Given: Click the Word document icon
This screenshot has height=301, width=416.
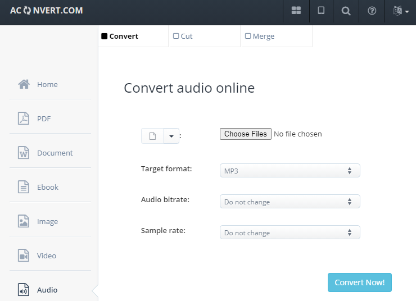Looking at the screenshot, I should click(24, 153).
